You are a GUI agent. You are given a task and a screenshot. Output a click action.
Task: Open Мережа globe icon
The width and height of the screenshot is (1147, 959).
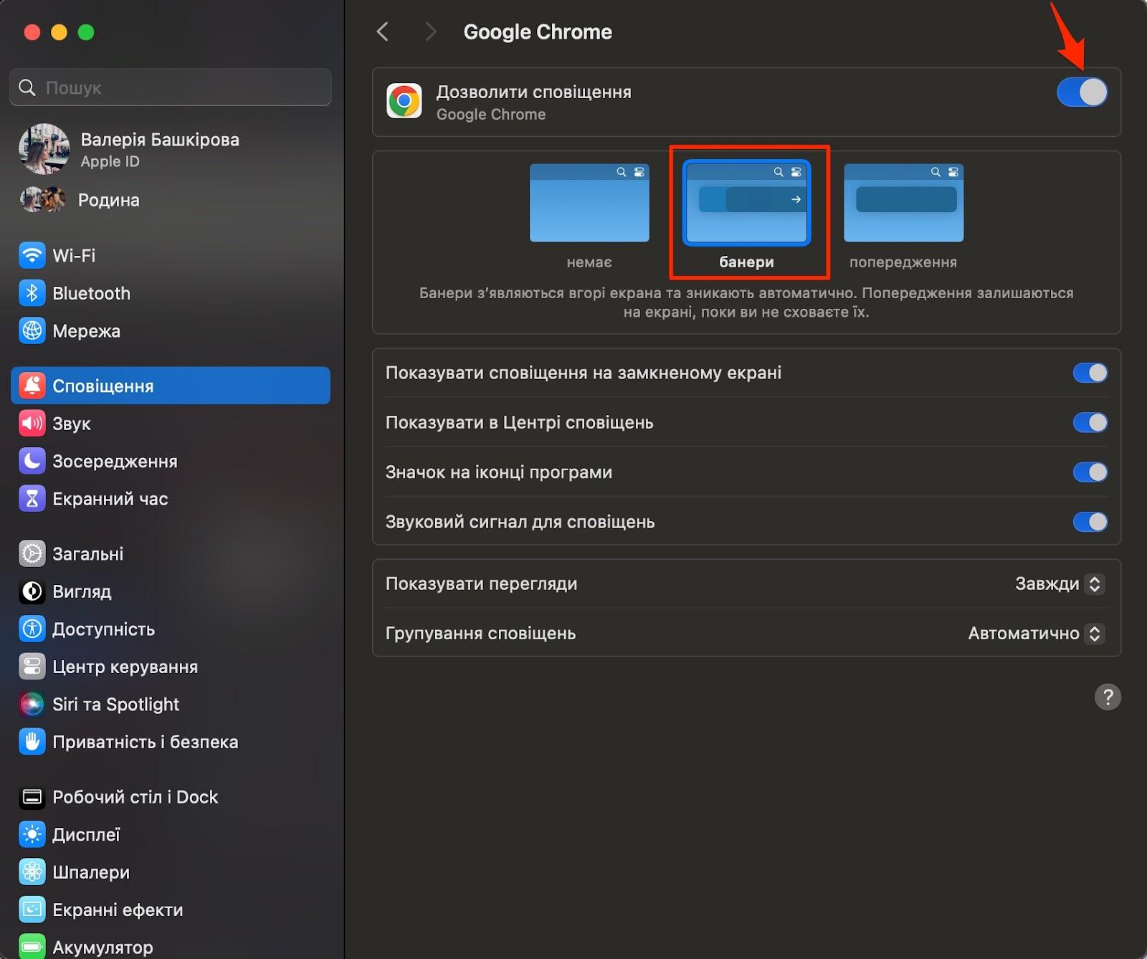pyautogui.click(x=32, y=330)
